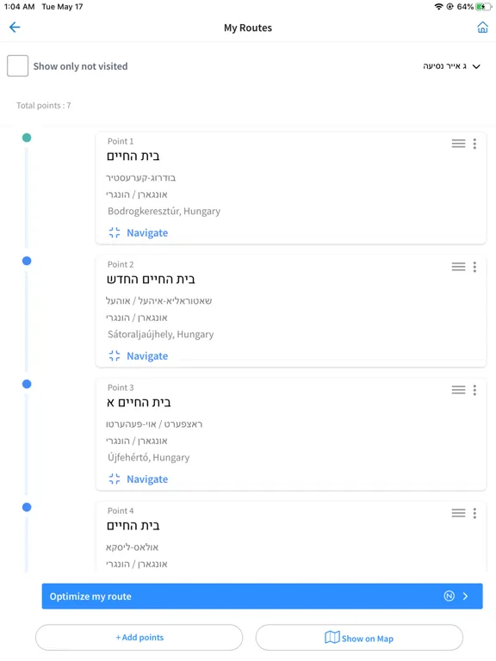Click the Point 2 label

pos(121,264)
